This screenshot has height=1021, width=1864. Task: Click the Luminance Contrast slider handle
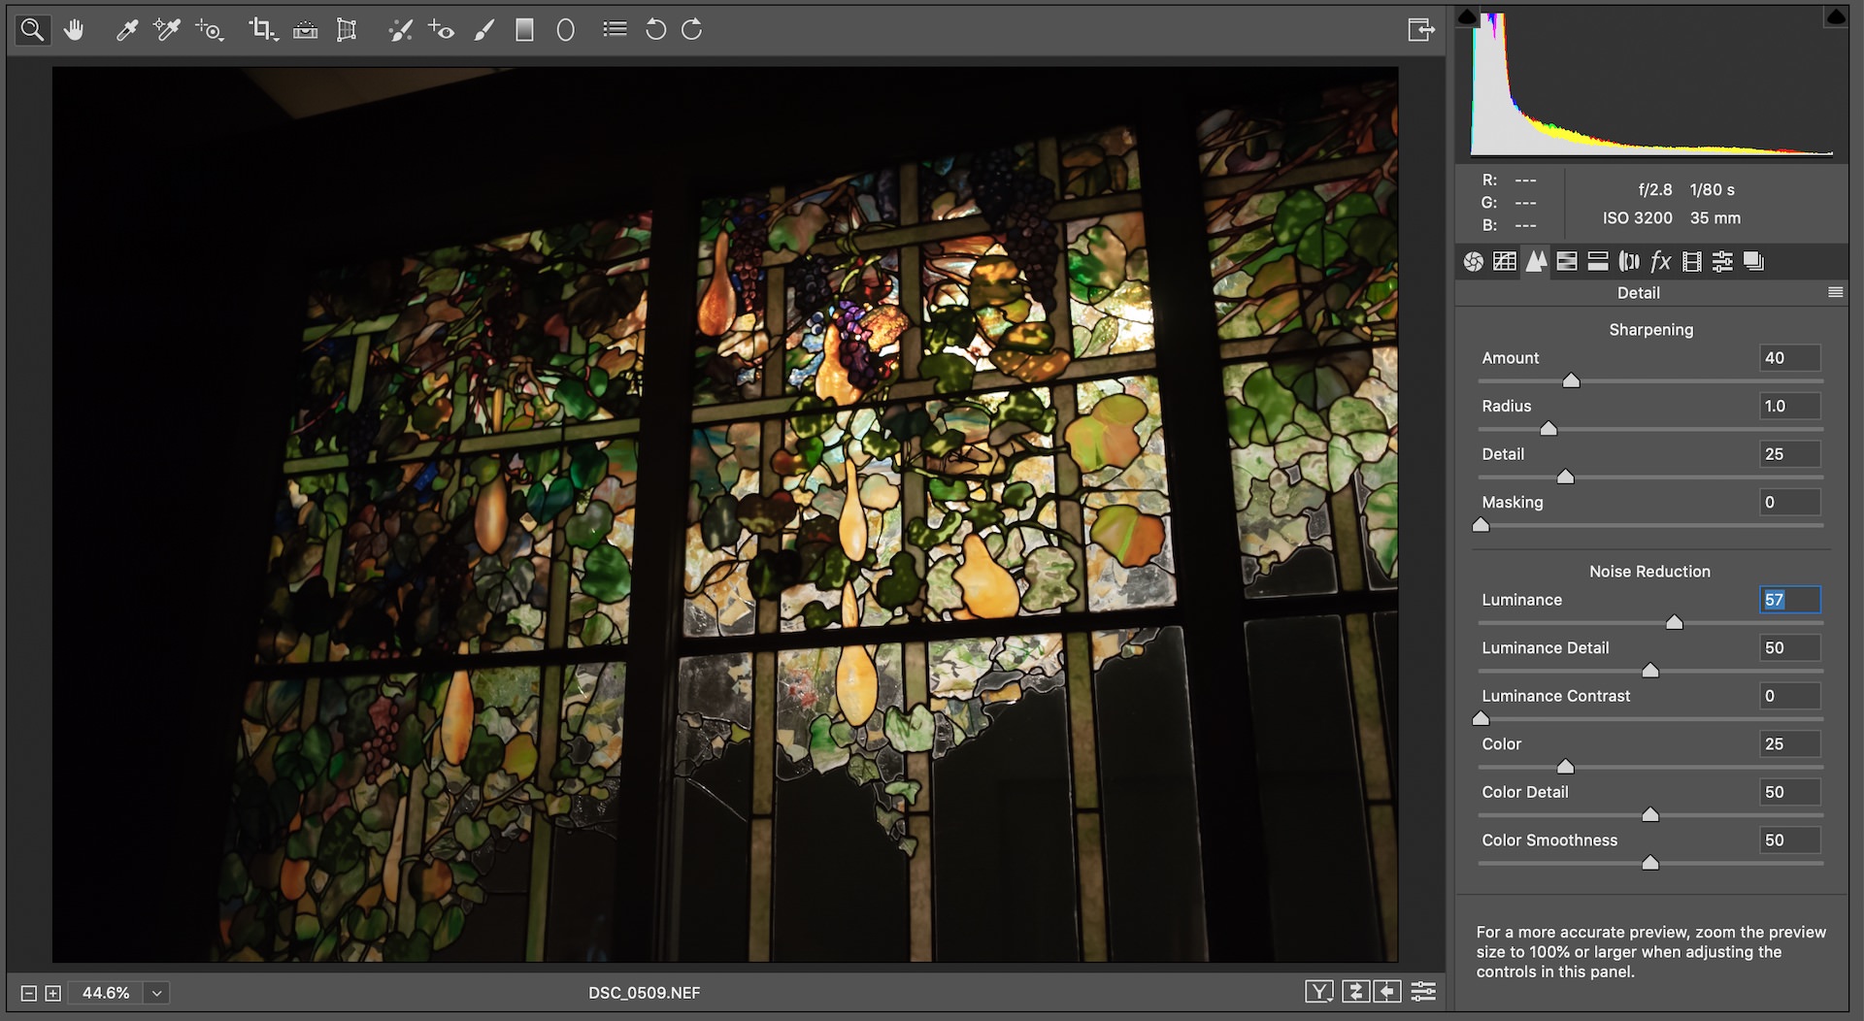(1481, 717)
